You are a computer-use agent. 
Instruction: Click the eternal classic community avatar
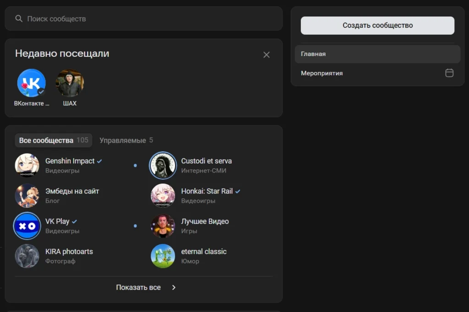[x=163, y=256]
